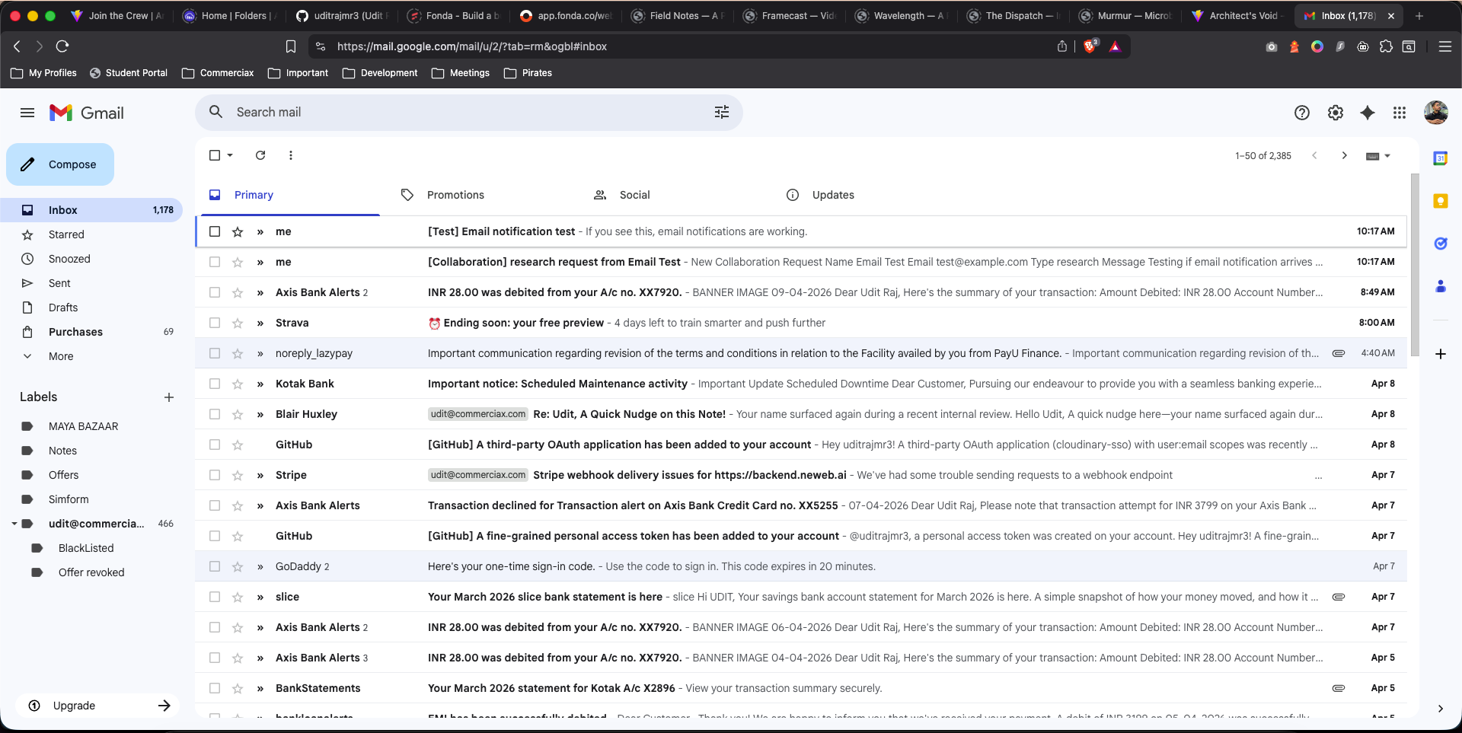Collapse the udit@commercia label tree

tap(14, 524)
